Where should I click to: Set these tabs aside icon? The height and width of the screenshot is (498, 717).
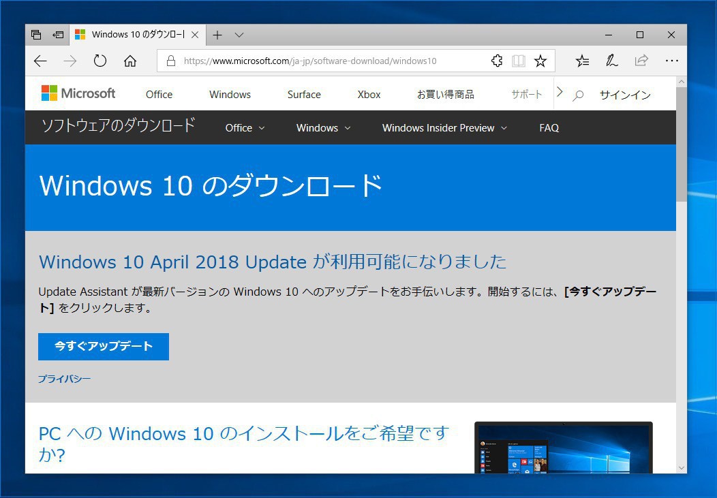[x=58, y=35]
